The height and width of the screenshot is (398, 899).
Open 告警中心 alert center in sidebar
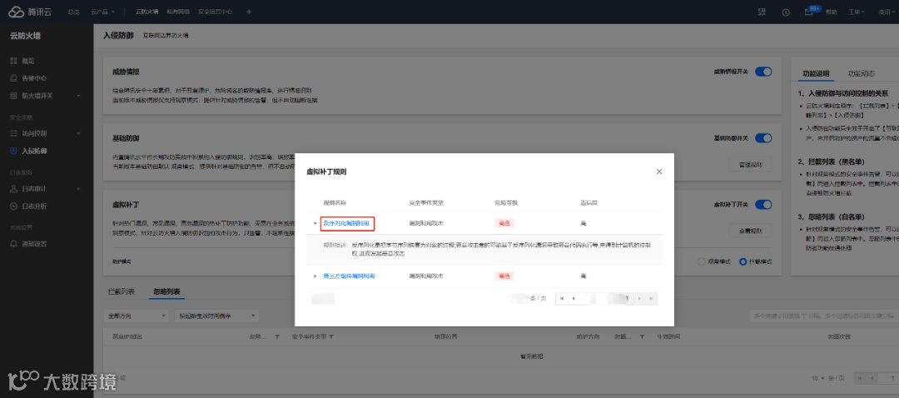(28, 78)
